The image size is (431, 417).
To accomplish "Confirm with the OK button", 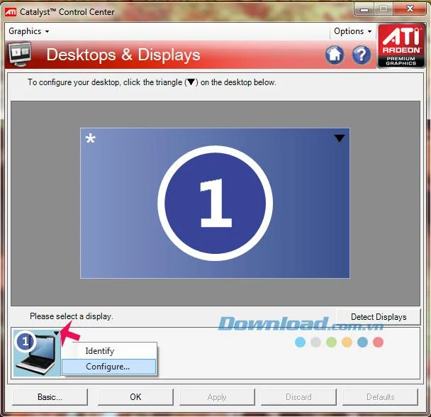I will tap(135, 397).
